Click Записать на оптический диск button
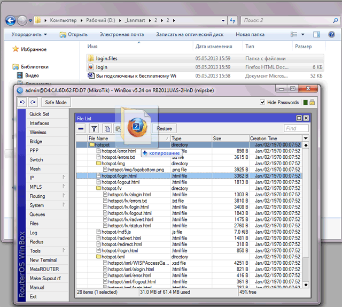 [x=190, y=35]
